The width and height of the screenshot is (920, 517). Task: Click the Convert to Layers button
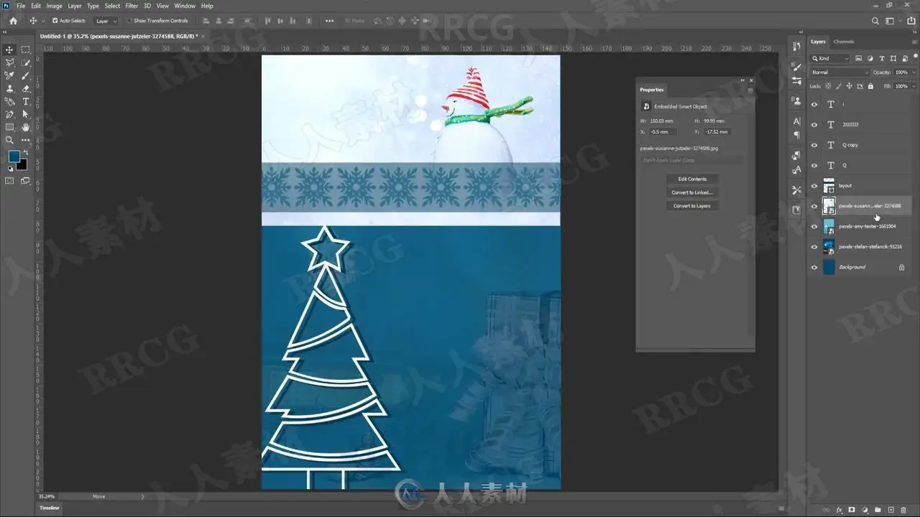coord(692,206)
